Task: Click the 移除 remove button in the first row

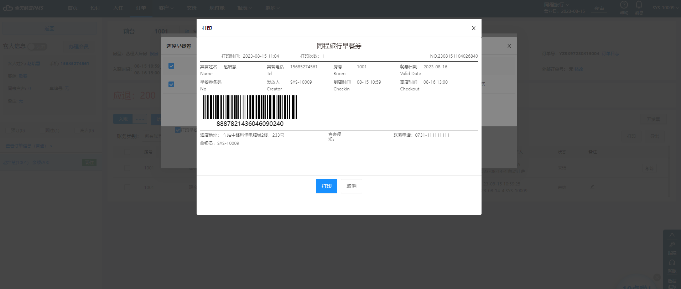Action: coord(650,168)
